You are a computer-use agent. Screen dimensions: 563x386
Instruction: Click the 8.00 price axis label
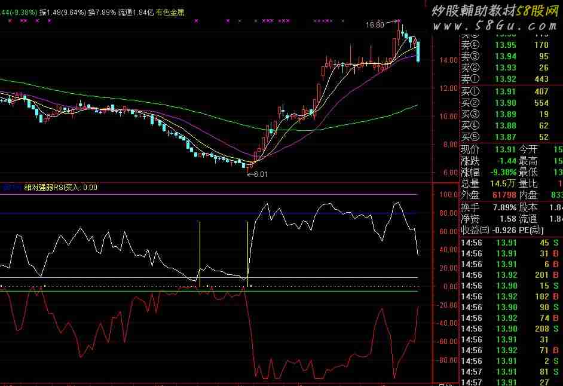[450, 145]
